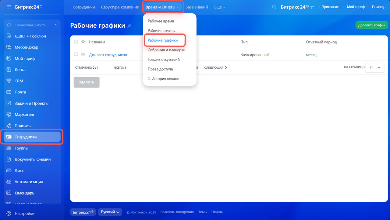This screenshot has height=220, width=390.
Task: Choose Рабочее время in the dropdown menu
Action: [x=161, y=21]
